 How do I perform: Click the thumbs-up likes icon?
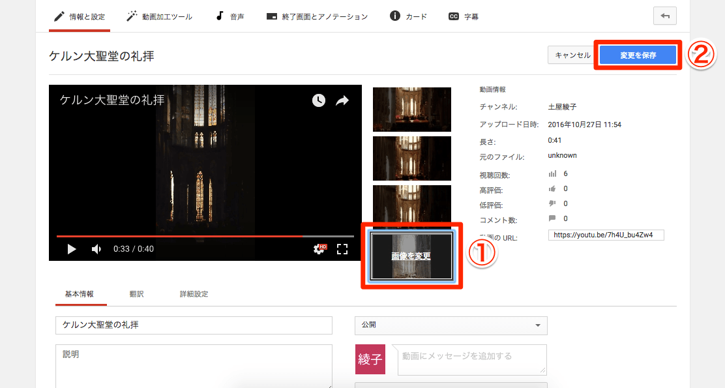552,188
